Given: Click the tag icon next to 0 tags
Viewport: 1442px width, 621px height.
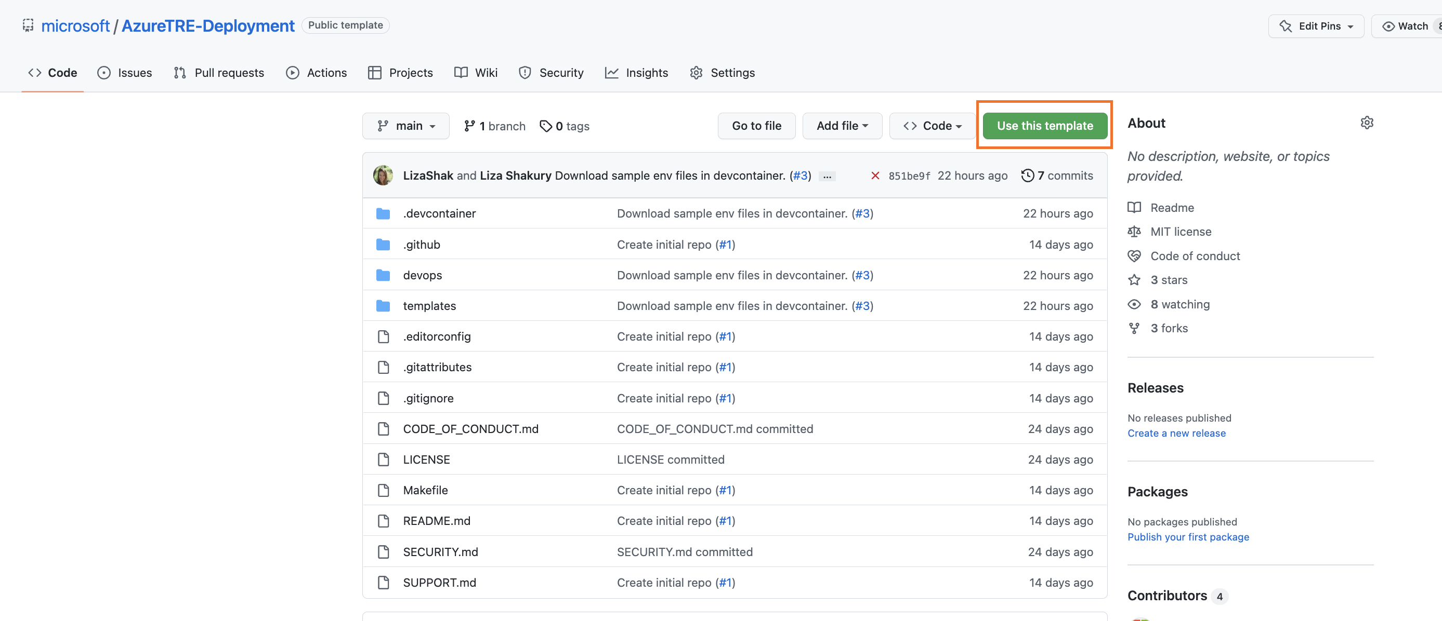Looking at the screenshot, I should [x=546, y=126].
